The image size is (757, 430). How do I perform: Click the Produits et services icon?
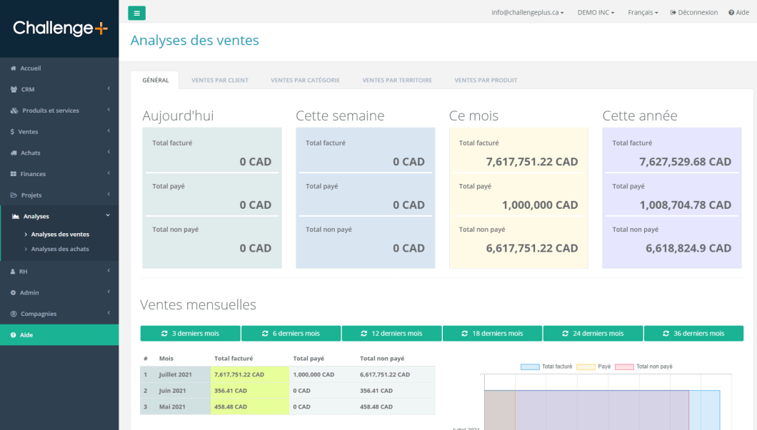[x=14, y=111]
